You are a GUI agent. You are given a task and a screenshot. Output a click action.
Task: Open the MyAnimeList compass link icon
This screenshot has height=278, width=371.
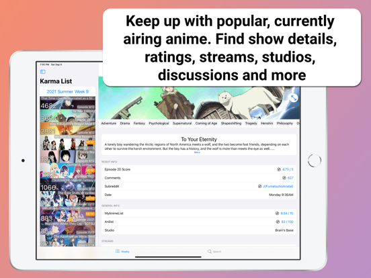(x=277, y=214)
